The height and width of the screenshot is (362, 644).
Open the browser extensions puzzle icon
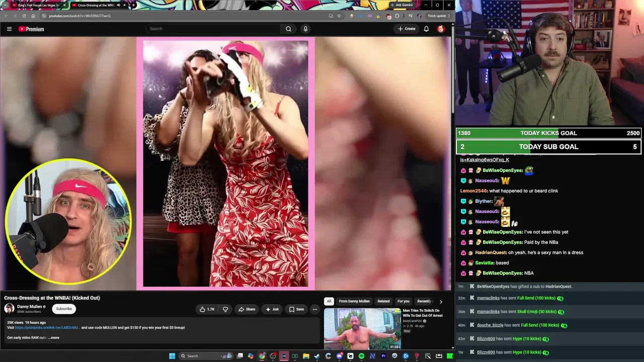(397, 16)
